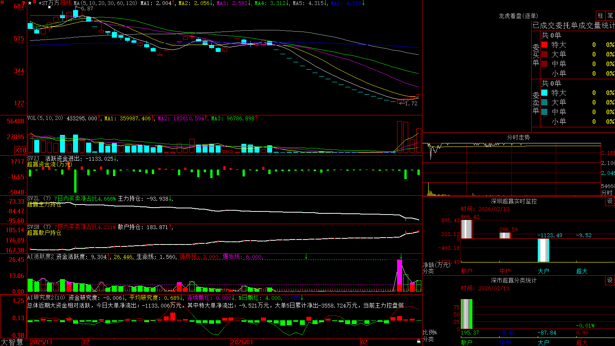Click the white info marker above the candles

coord(49,7)
